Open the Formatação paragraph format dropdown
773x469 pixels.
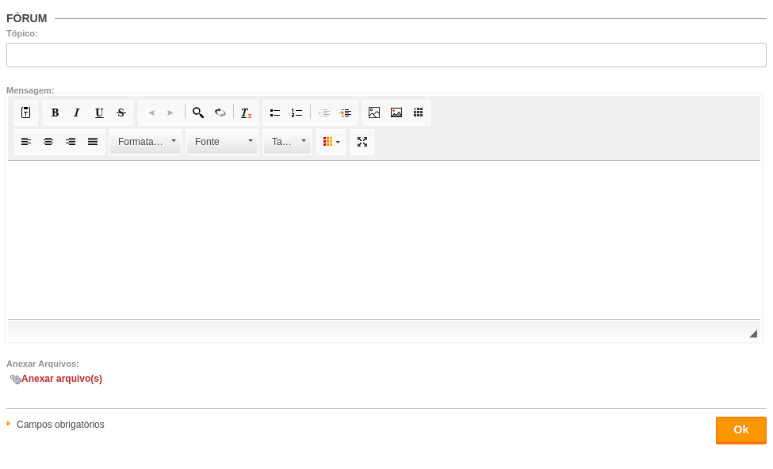click(145, 142)
